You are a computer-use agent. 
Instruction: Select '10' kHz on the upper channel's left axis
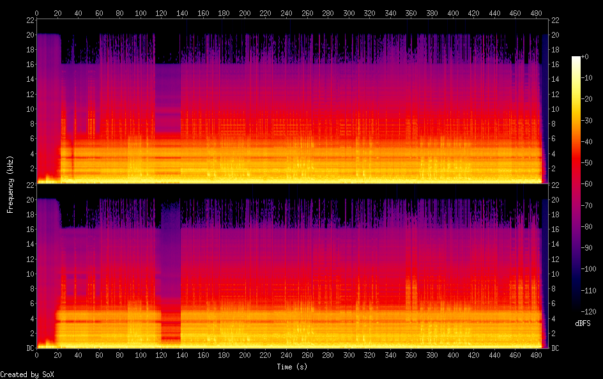31,109
